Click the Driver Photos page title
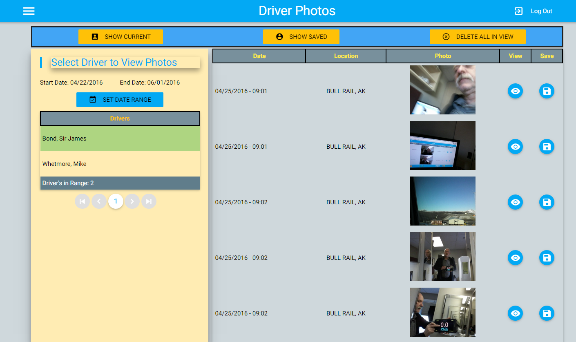The height and width of the screenshot is (342, 576). pyautogui.click(x=297, y=11)
